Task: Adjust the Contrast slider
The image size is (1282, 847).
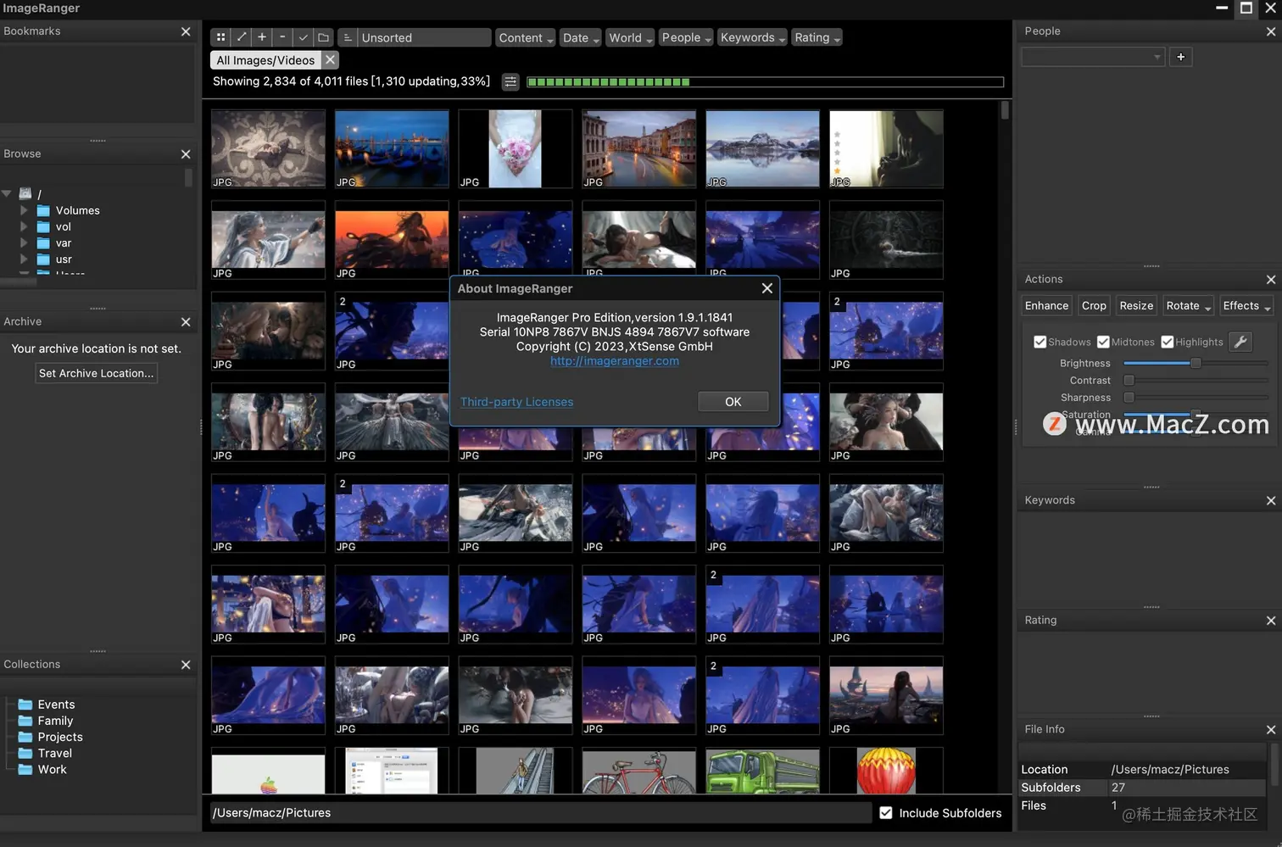Action: (1196, 381)
